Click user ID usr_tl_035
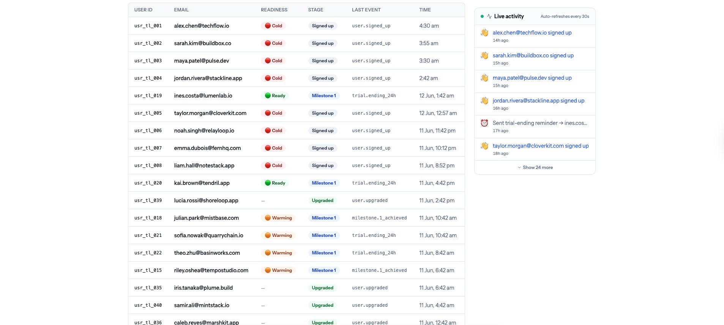724x325 pixels. 148,288
